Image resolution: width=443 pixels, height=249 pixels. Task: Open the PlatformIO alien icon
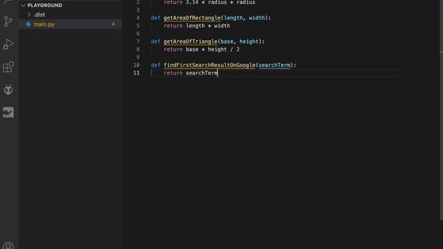(8, 89)
